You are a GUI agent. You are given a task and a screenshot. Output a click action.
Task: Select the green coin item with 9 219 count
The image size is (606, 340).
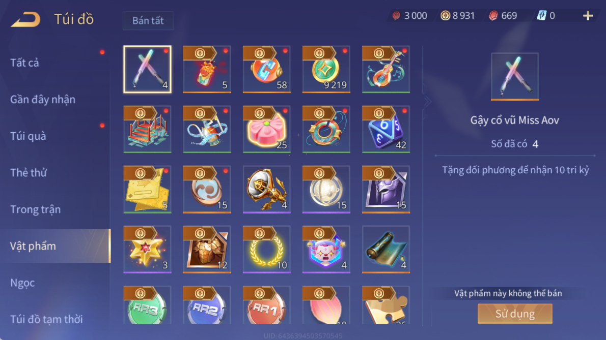click(x=326, y=70)
